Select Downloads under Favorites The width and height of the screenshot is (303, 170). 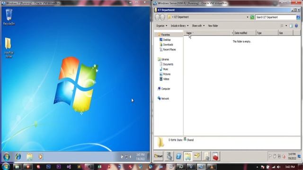tap(166, 44)
